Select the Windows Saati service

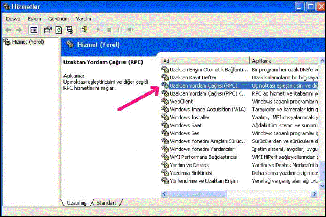(x=186, y=126)
